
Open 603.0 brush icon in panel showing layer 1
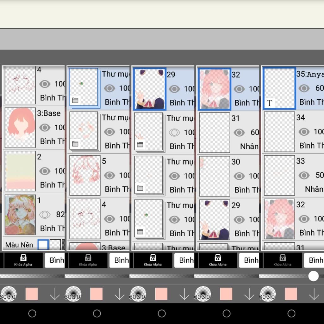tap(8, 294)
